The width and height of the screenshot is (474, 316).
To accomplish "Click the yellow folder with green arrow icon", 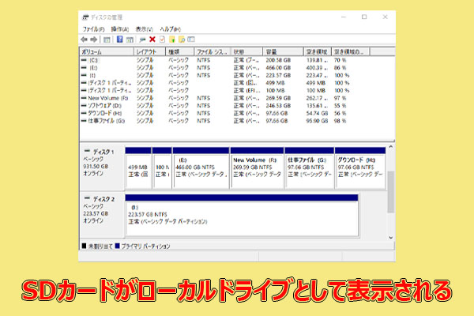I will pos(172,39).
